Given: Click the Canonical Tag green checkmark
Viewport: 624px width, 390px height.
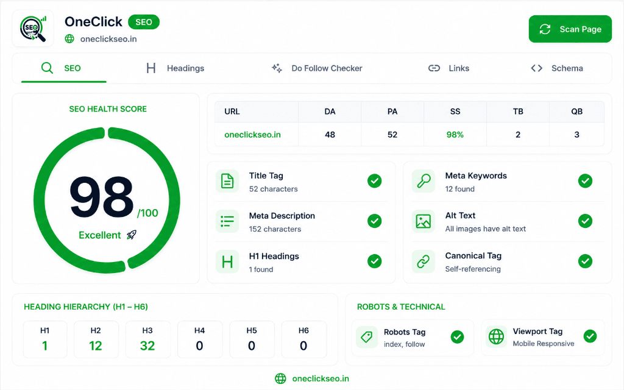Looking at the screenshot, I should 585,261.
